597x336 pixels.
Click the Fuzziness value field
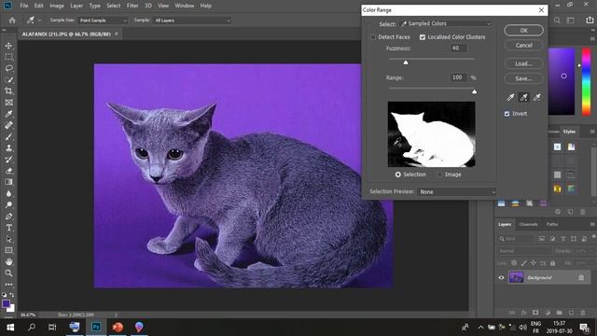click(x=459, y=48)
